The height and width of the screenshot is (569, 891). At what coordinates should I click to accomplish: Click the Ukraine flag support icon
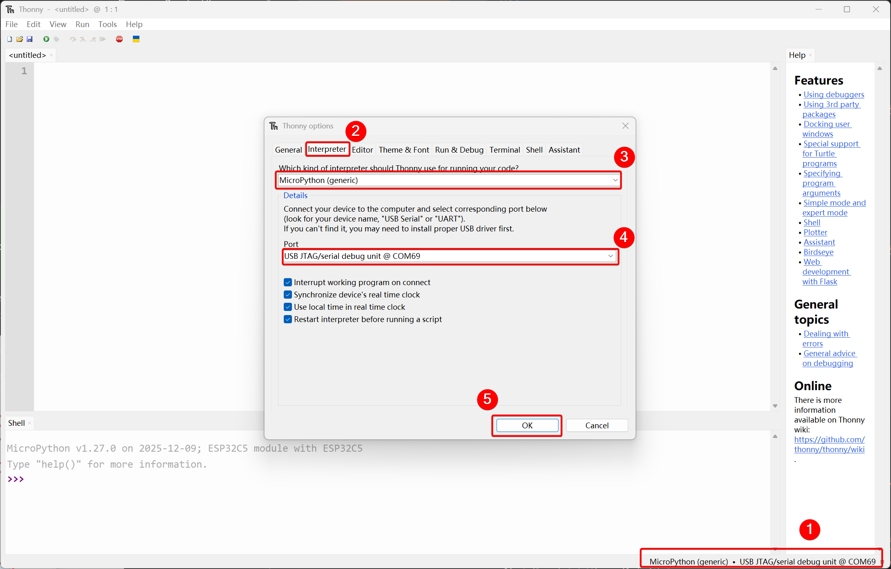click(x=136, y=39)
